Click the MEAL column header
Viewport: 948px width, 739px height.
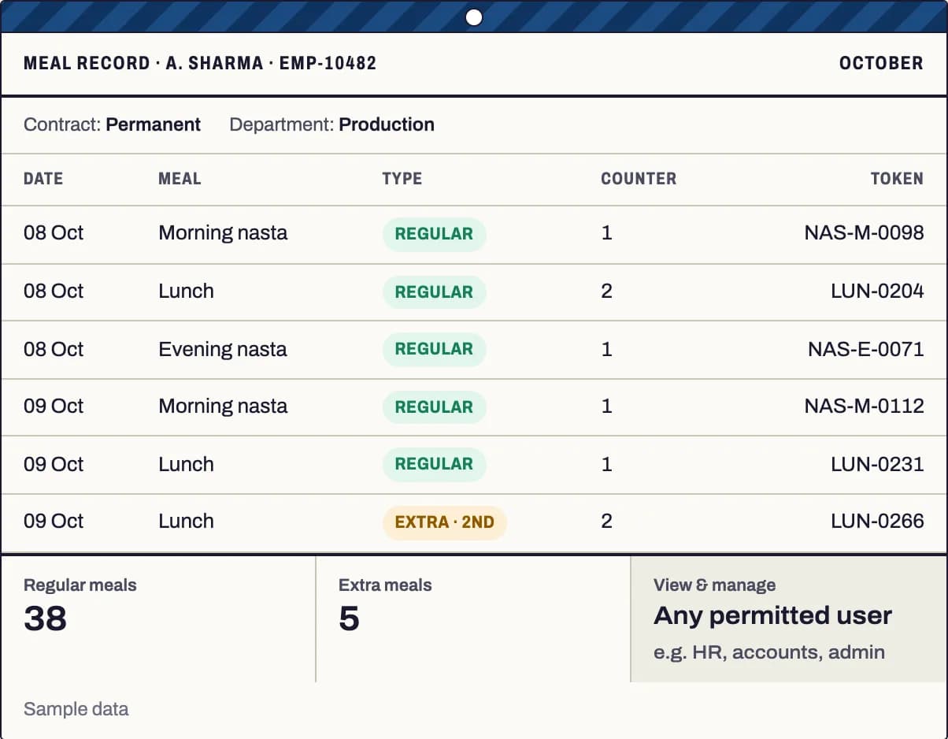180,179
